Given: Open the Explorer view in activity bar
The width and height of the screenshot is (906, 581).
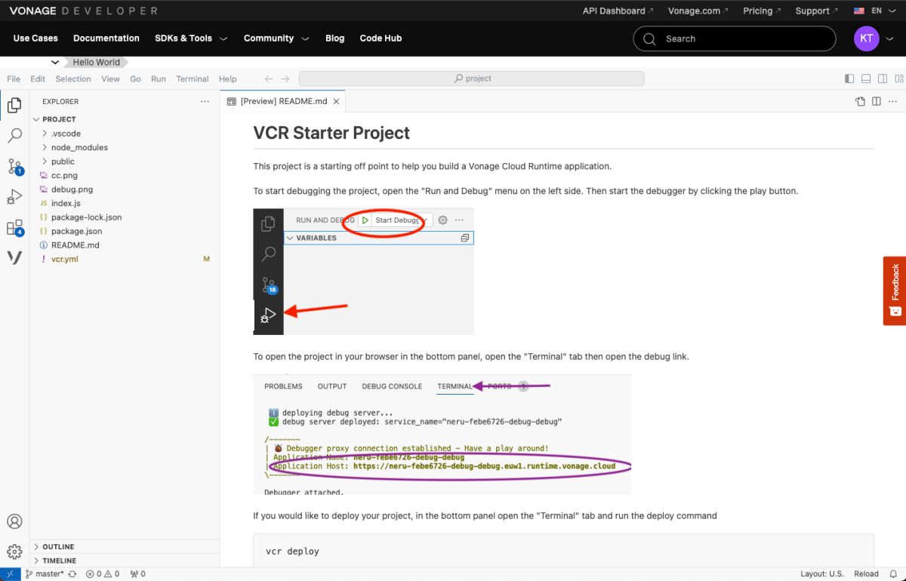Looking at the screenshot, I should click(14, 105).
